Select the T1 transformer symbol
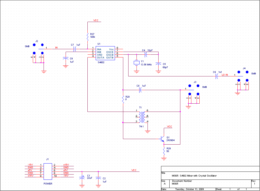The height and width of the screenshot is (191, 260). 142,117
